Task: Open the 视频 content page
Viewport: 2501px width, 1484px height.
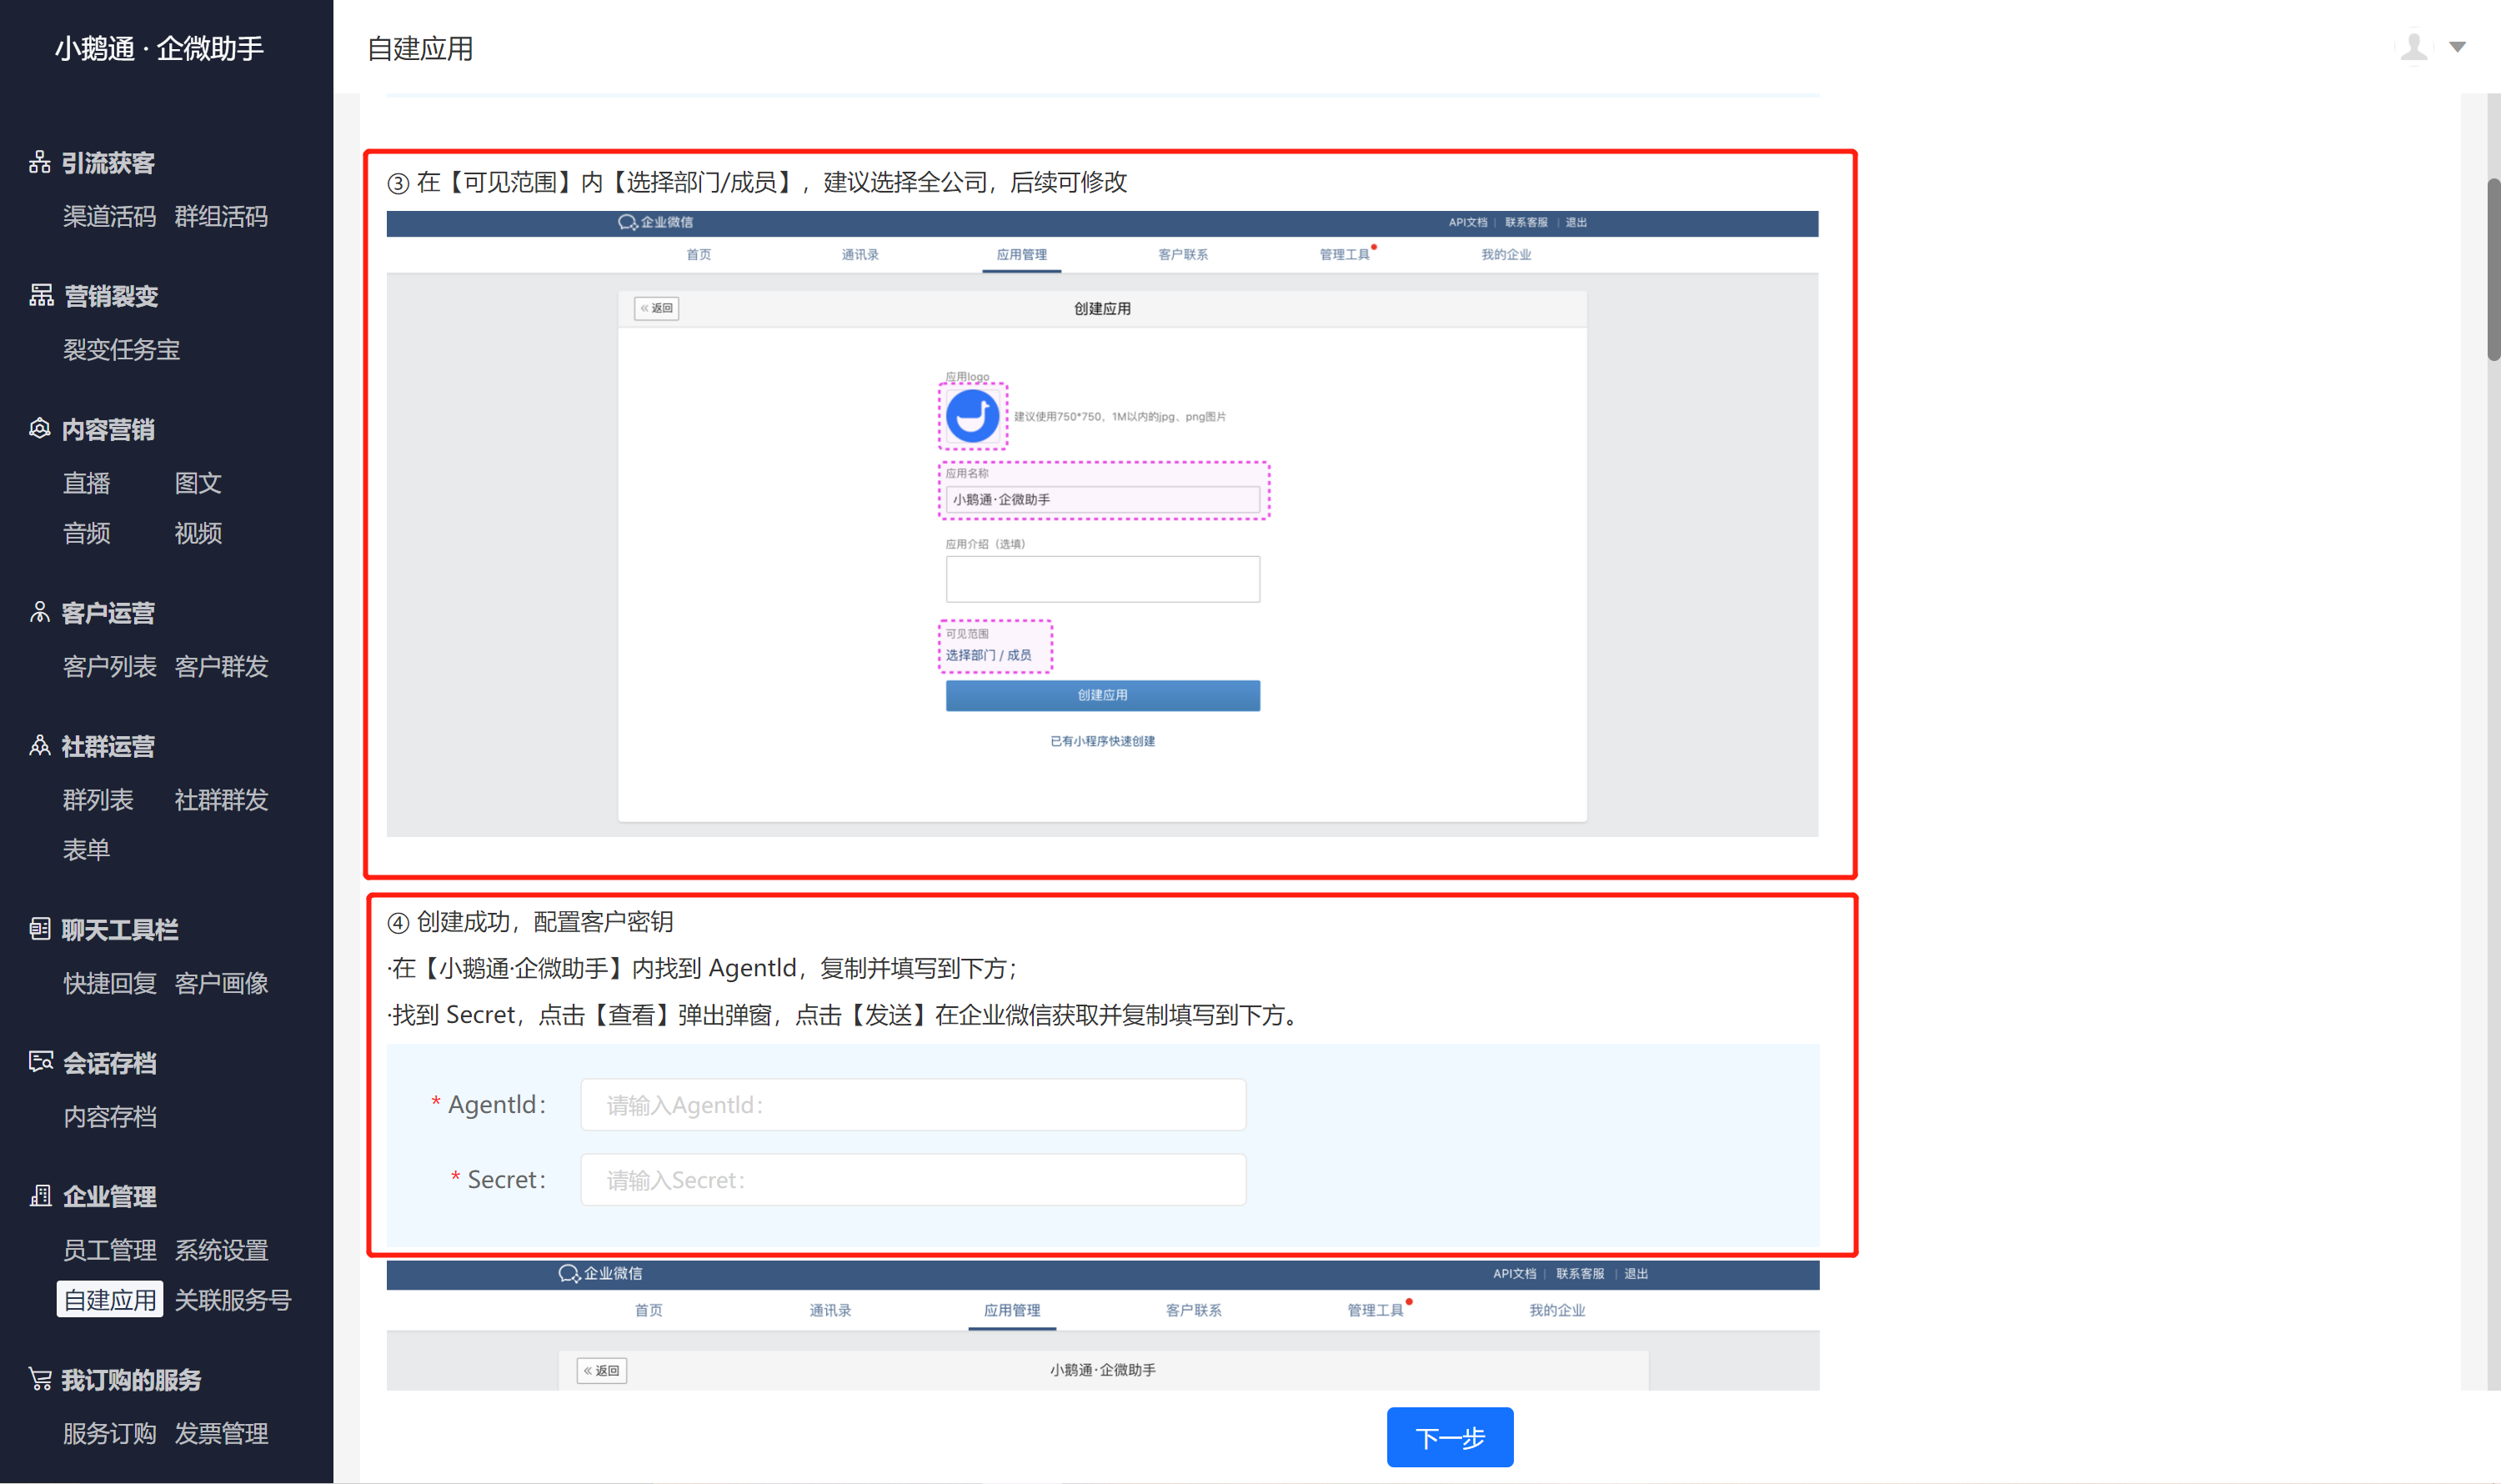Action: pyautogui.click(x=198, y=533)
